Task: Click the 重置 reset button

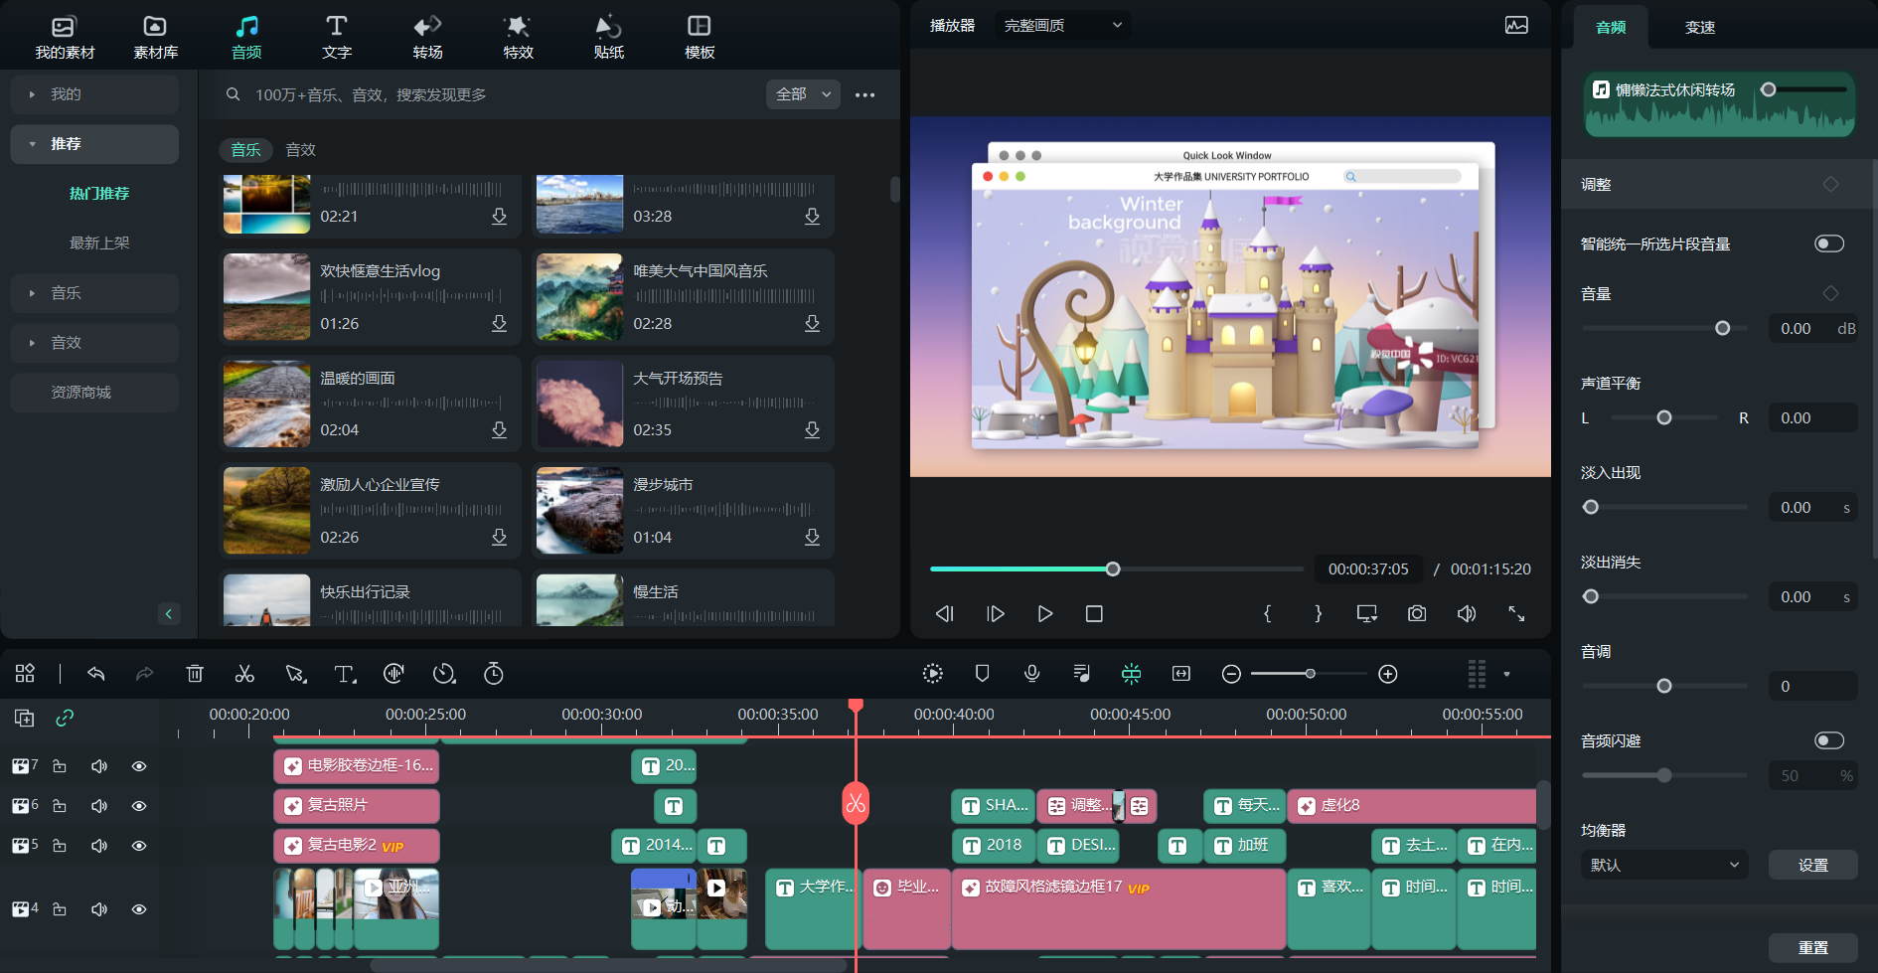Action: coord(1812,947)
